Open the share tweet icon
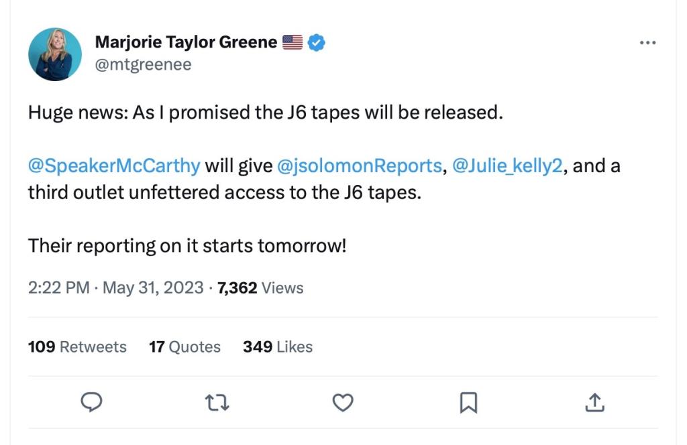Image resolution: width=687 pixels, height=445 pixels. click(x=594, y=402)
